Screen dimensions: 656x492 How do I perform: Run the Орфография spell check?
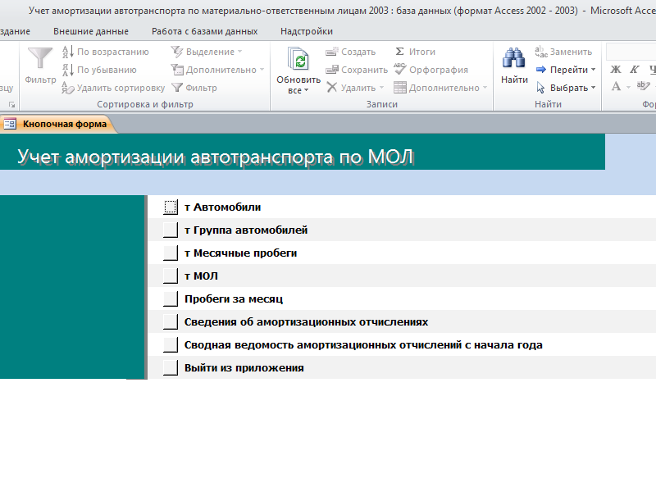coord(430,70)
